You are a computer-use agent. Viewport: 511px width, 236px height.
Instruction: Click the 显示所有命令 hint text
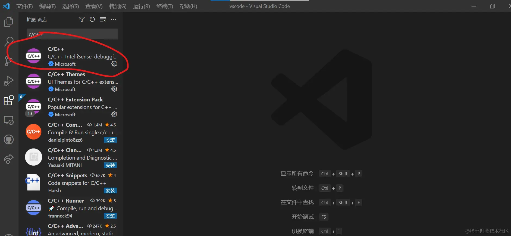[297, 173]
